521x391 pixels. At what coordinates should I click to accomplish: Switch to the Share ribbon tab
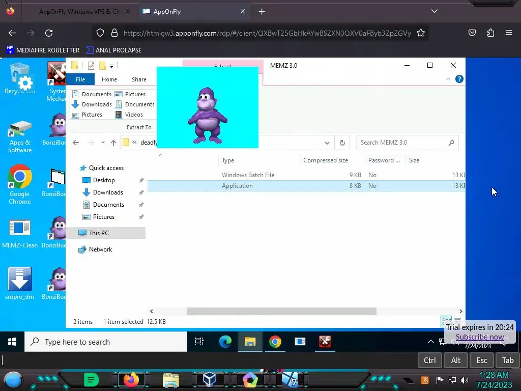(x=139, y=79)
